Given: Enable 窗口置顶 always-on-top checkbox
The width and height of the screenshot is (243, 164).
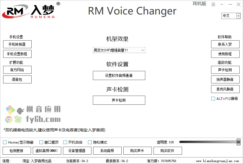Looking at the screenshot, I should [x=41, y=142].
